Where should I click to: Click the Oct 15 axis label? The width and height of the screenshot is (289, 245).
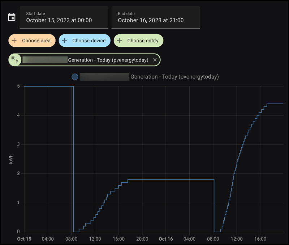click(24, 239)
